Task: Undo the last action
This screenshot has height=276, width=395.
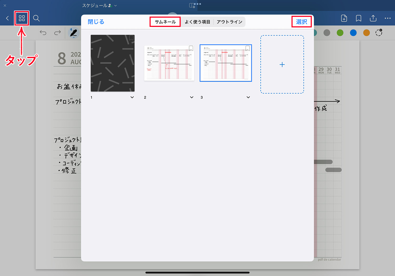Action: click(x=43, y=33)
